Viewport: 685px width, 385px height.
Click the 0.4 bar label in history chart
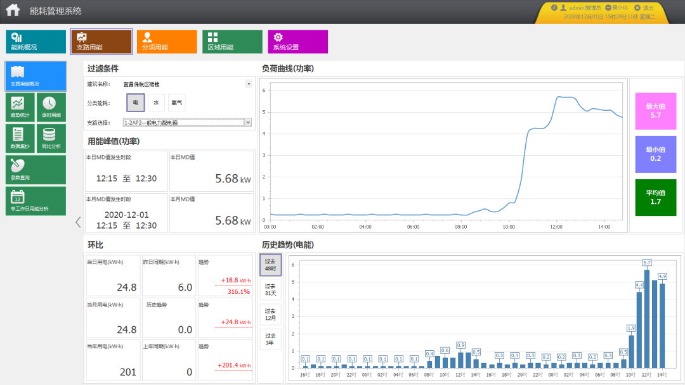pos(429,353)
